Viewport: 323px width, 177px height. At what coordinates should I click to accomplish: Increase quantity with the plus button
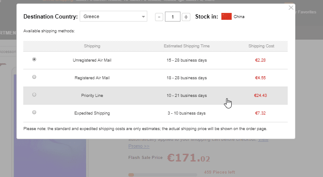186,17
